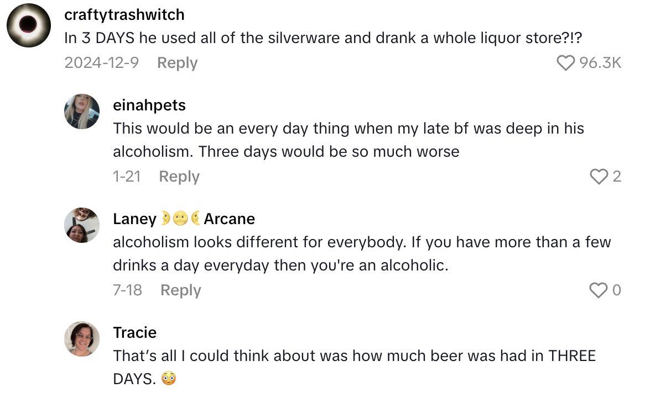Reply to Laney's alcoholism comment
This screenshot has height=393, width=645.
tap(180, 290)
